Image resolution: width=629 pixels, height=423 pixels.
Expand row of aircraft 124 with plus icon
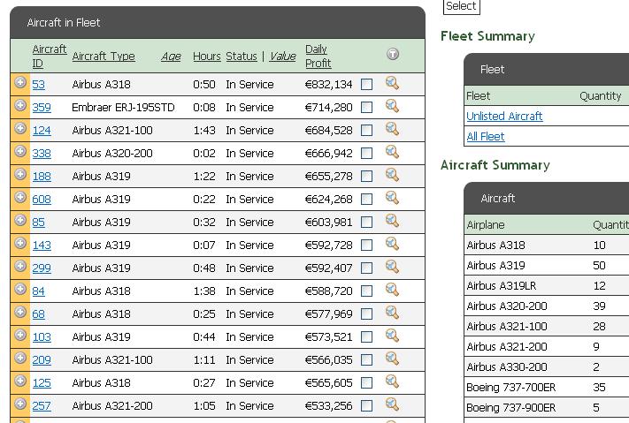pyautogui.click(x=20, y=128)
